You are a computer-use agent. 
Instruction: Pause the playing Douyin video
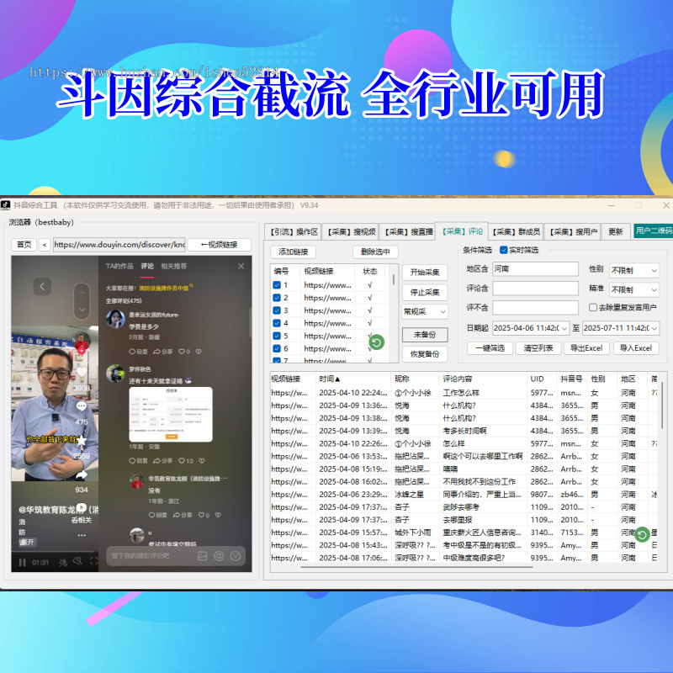point(23,562)
